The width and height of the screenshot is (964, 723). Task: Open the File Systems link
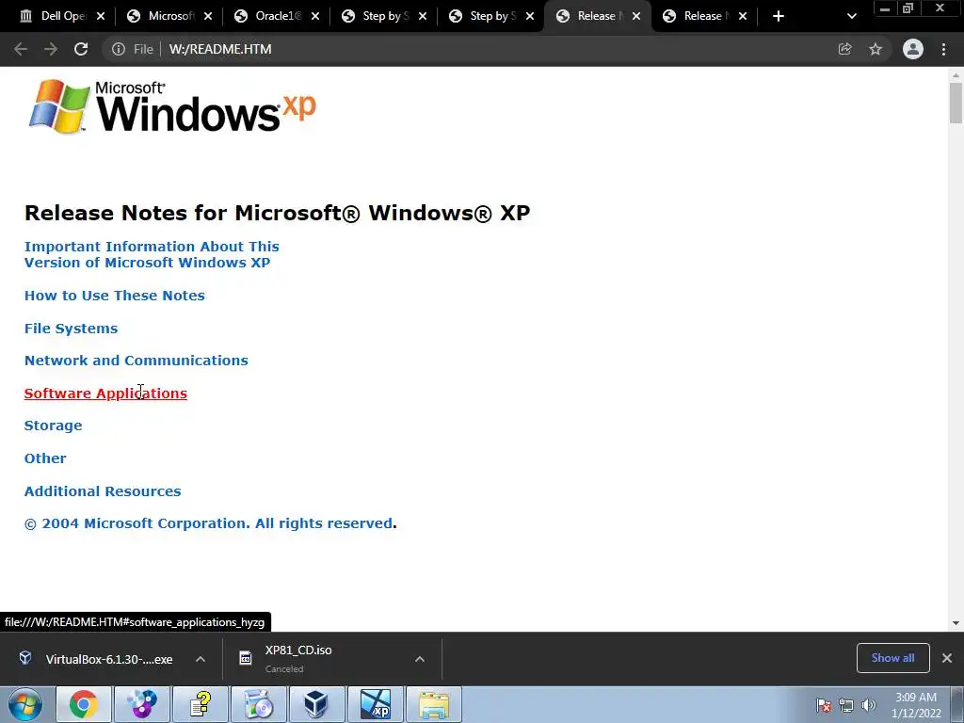click(x=71, y=329)
